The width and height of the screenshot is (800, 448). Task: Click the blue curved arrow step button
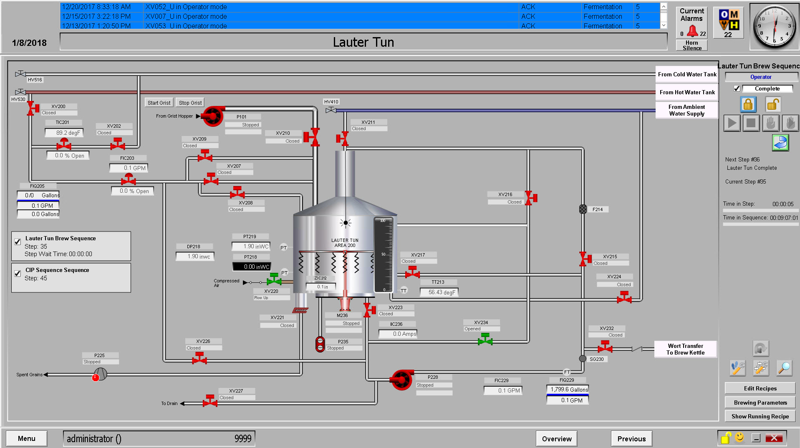(780, 143)
